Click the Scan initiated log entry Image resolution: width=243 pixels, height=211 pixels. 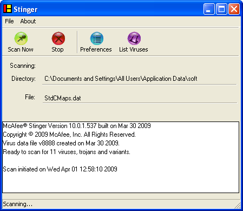coord(60,169)
